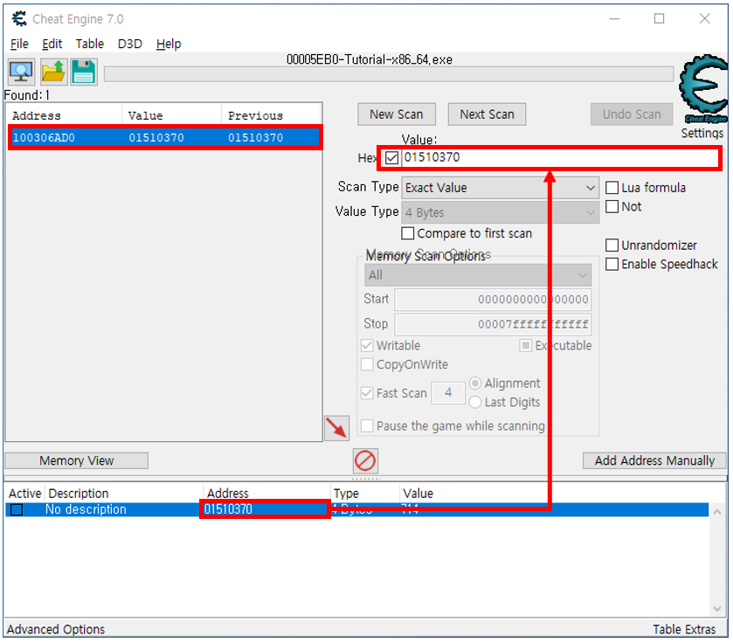The width and height of the screenshot is (733, 643).
Task: Click the Undo Scan button
Action: [632, 114]
